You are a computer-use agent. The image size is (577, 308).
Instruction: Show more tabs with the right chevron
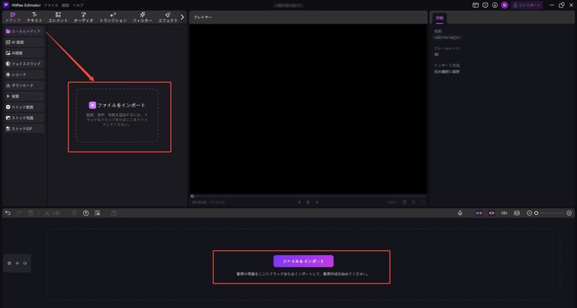tap(182, 17)
